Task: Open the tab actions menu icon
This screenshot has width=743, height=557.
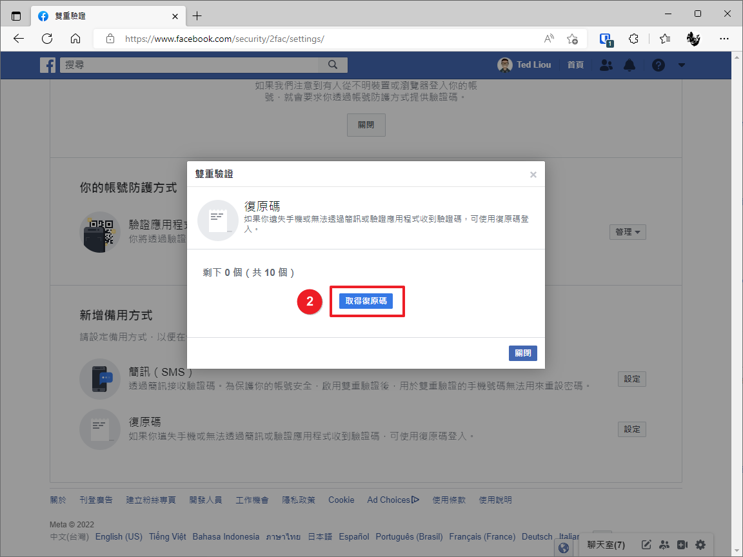Action: [16, 16]
